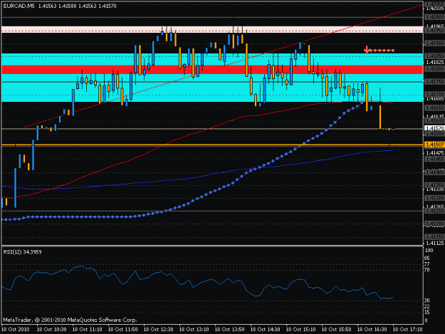Click the 1.42000 grey price level label

point(434,17)
